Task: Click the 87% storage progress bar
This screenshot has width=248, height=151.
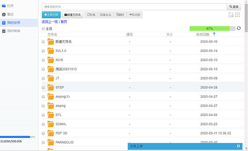Action: coord(212,29)
